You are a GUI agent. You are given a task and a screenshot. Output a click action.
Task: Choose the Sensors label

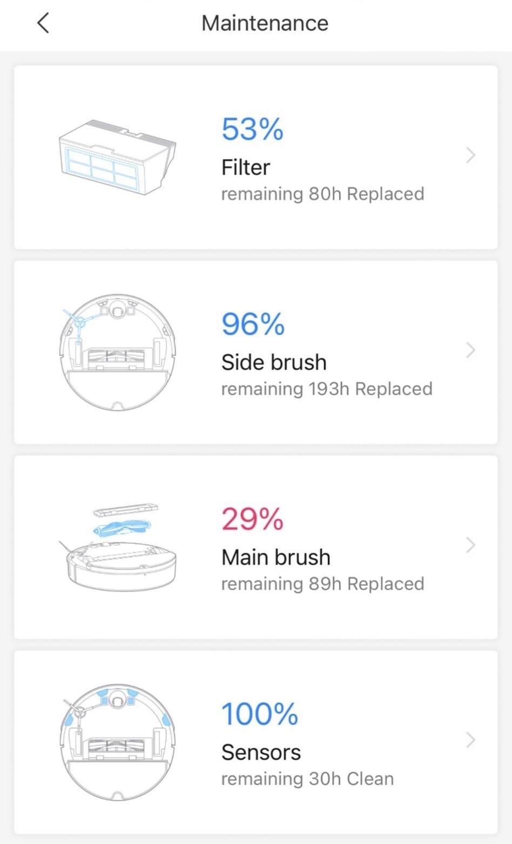[x=261, y=752]
